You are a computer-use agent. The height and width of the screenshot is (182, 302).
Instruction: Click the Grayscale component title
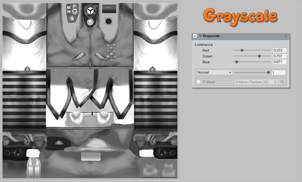pos(211,36)
